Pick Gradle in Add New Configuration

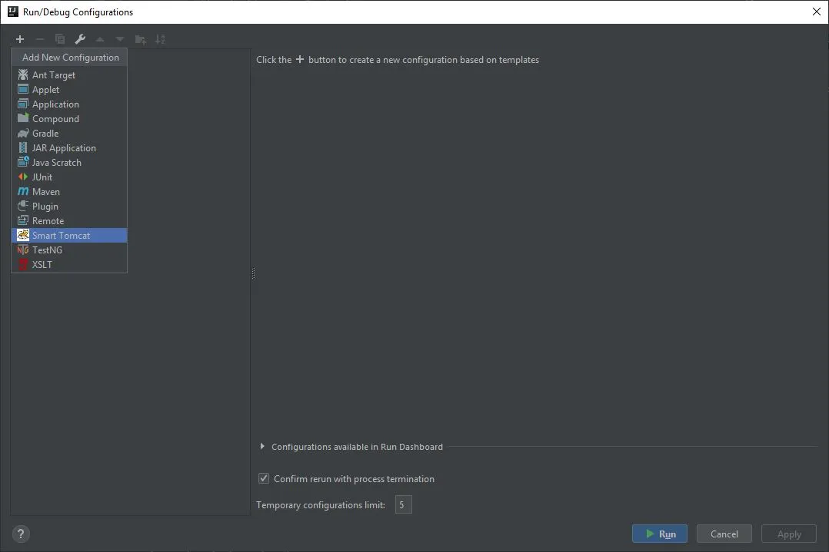(69, 134)
